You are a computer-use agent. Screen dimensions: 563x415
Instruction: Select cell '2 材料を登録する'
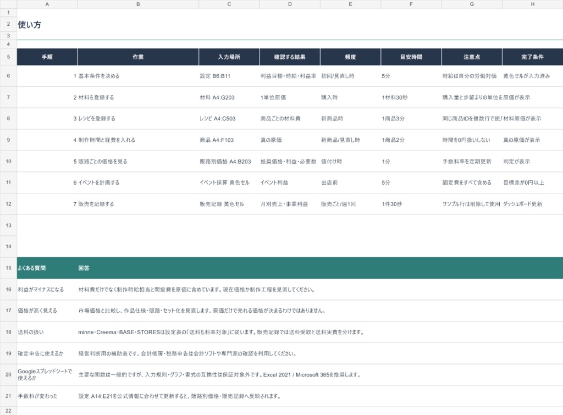(x=138, y=97)
